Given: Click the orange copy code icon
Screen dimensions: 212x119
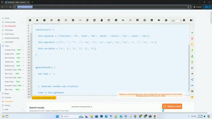Looking at the screenshot, I should pyautogui.click(x=192, y=44).
